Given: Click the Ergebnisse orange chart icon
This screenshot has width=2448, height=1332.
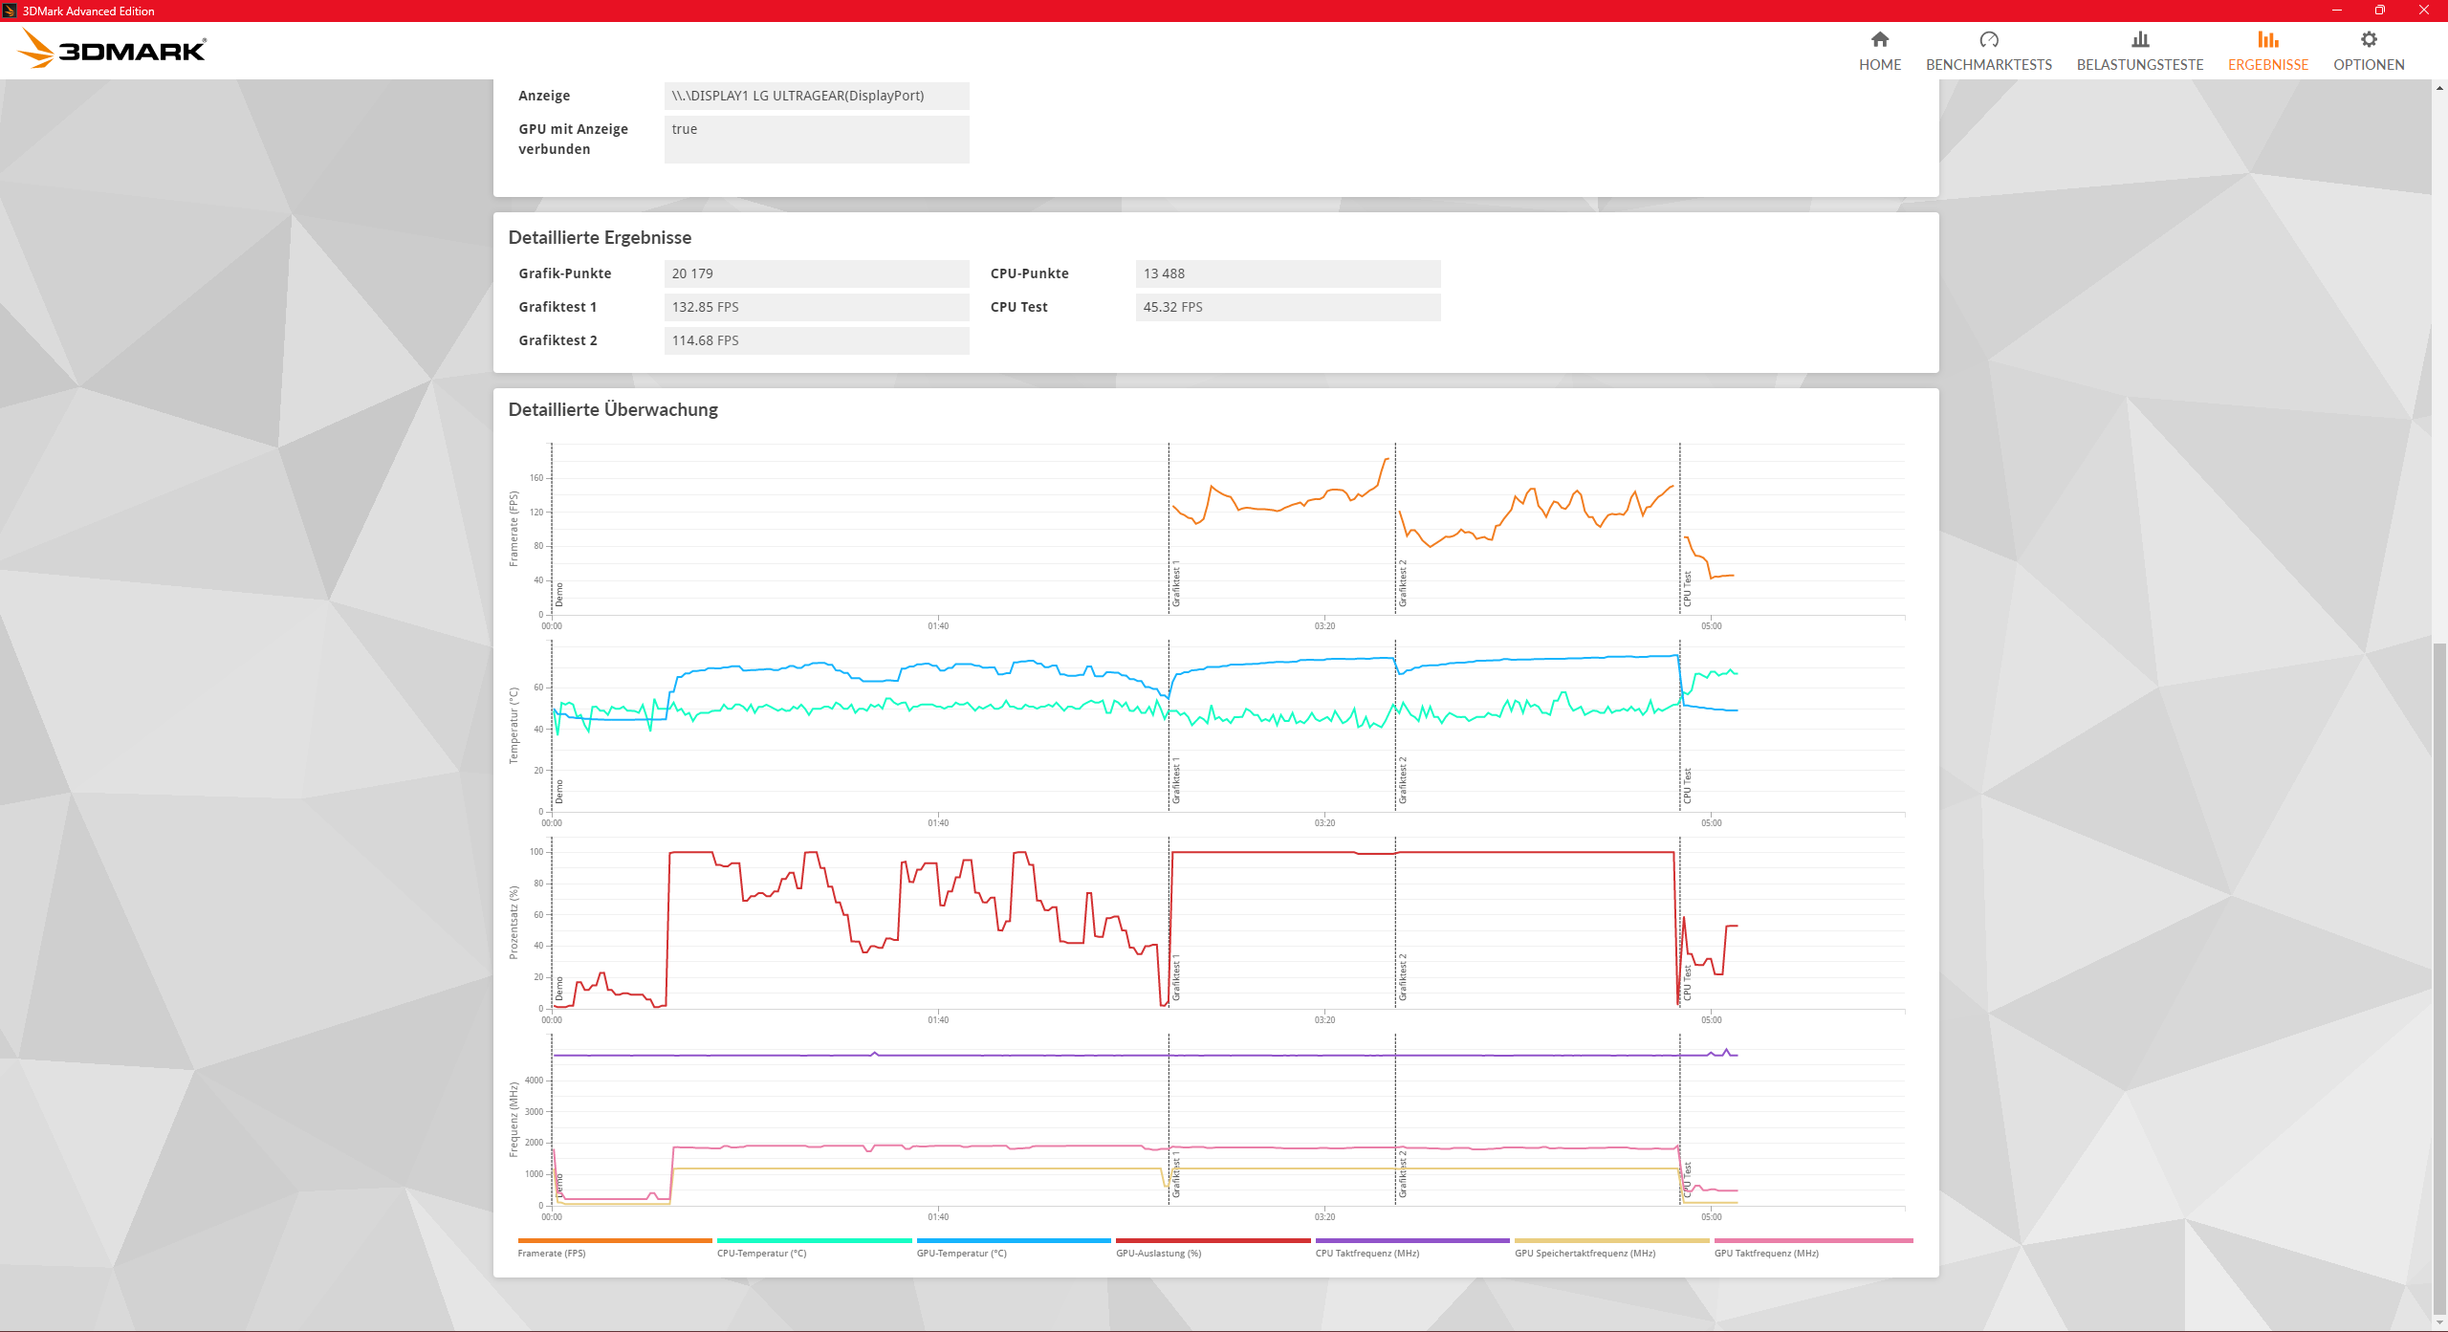Looking at the screenshot, I should tap(2267, 39).
